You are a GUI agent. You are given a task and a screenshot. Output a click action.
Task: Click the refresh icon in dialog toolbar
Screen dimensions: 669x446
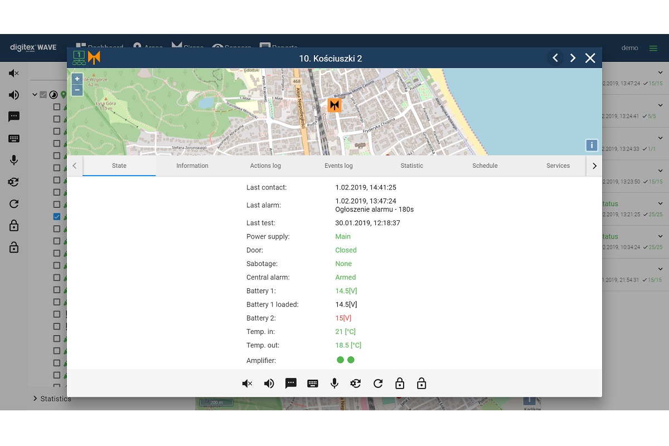coord(378,384)
